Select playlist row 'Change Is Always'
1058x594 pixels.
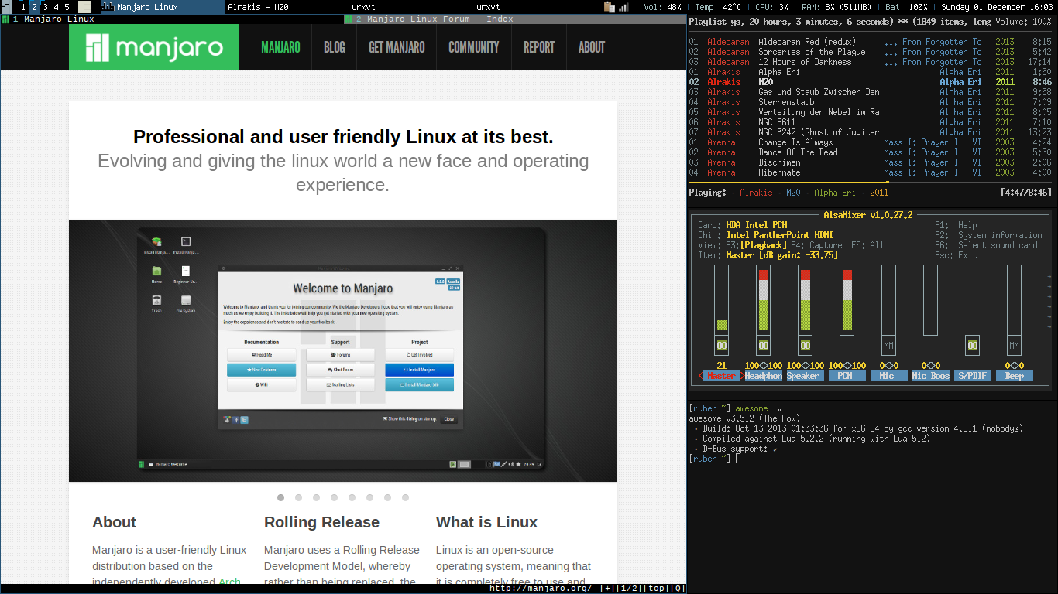[x=871, y=142]
